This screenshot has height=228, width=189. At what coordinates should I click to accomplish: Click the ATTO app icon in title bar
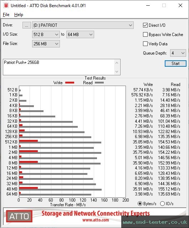6,5
